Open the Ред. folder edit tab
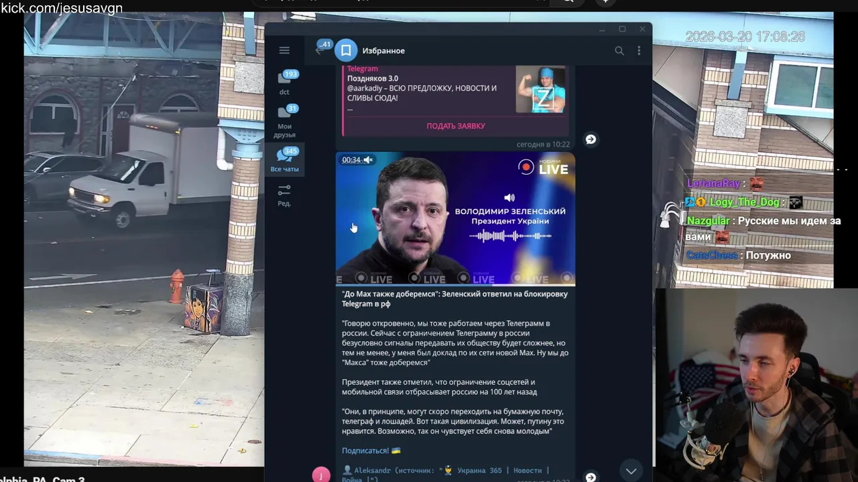The image size is (858, 482). pyautogui.click(x=284, y=196)
